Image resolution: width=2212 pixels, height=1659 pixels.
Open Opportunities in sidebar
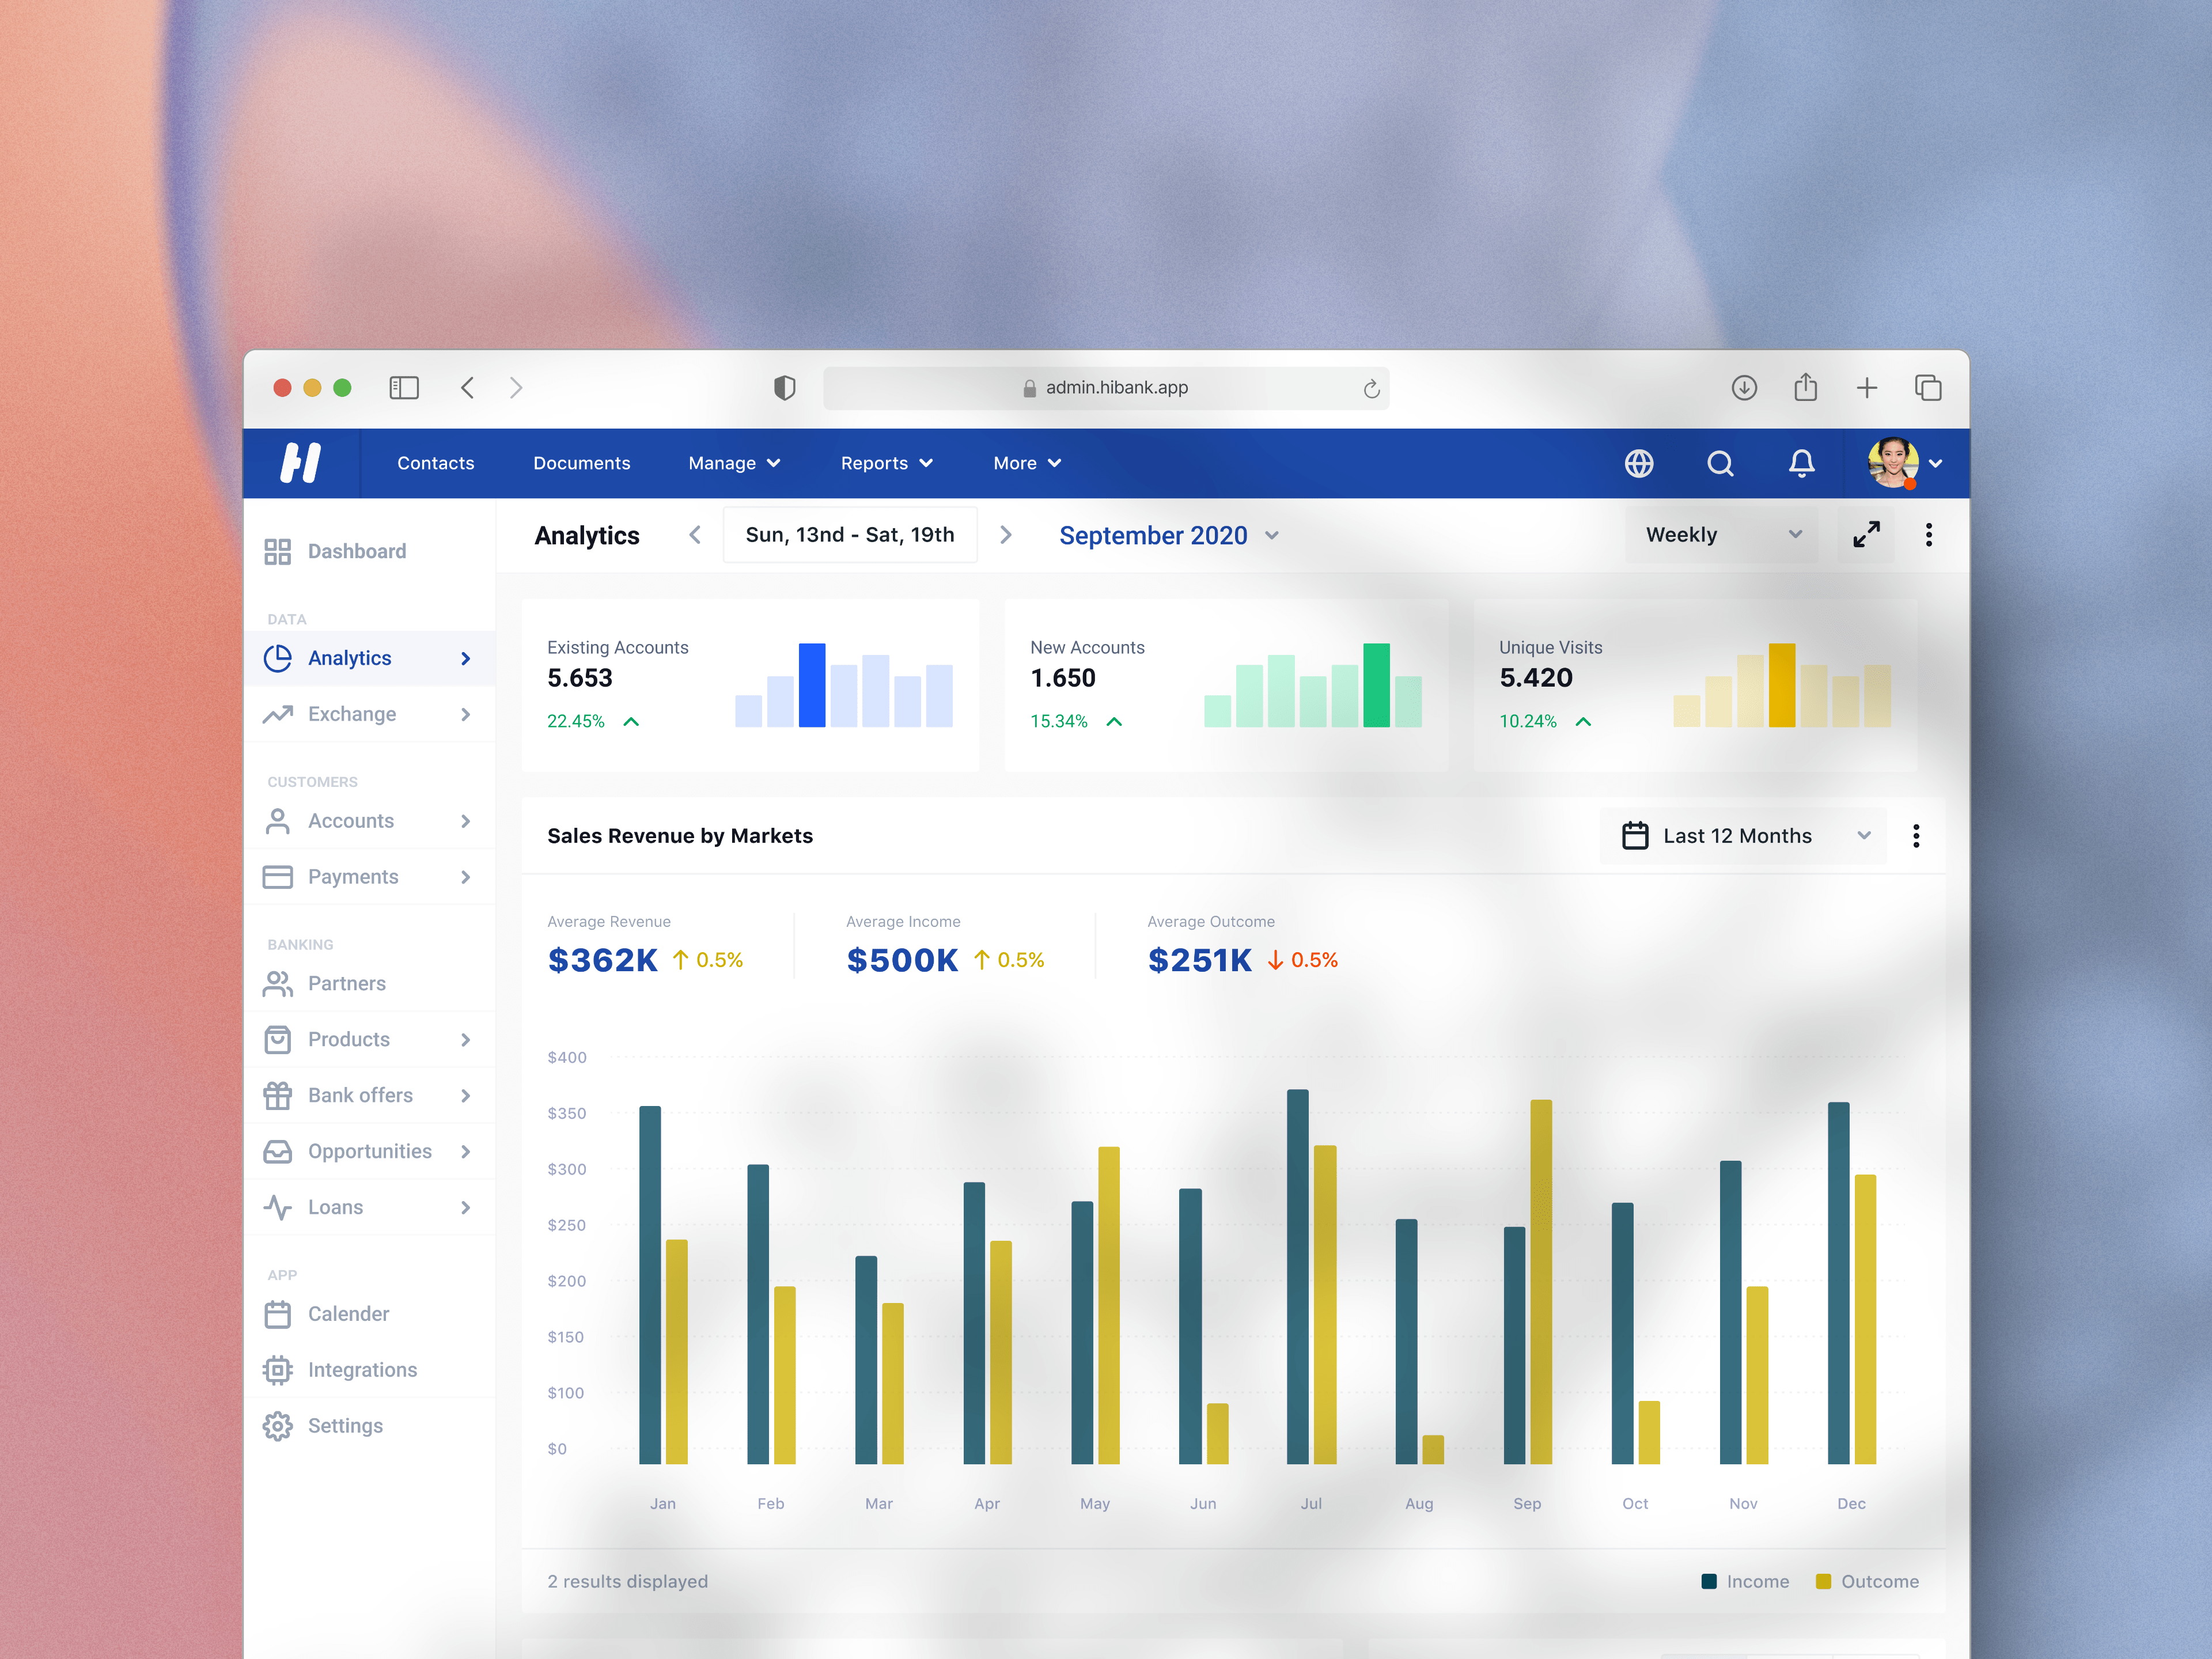tap(370, 1152)
